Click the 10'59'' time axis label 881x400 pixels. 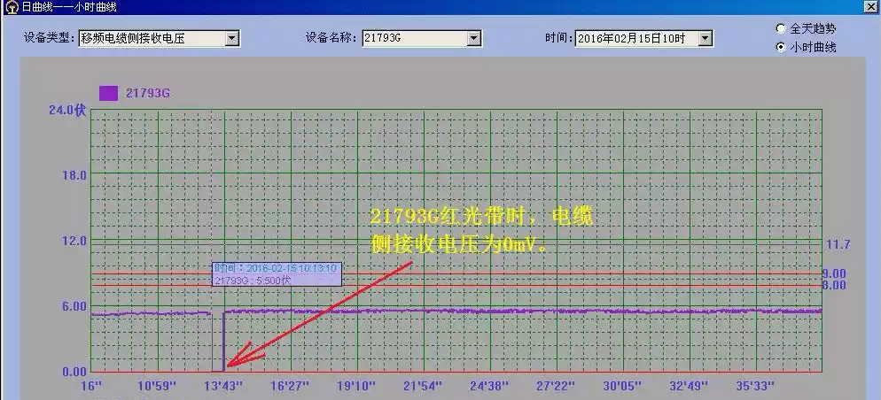(157, 386)
